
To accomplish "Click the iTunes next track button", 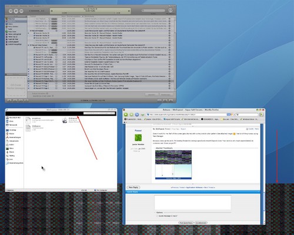I will coord(21,11).
